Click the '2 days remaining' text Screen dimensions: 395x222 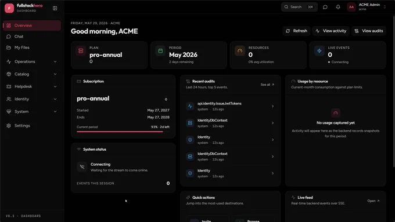(181, 62)
